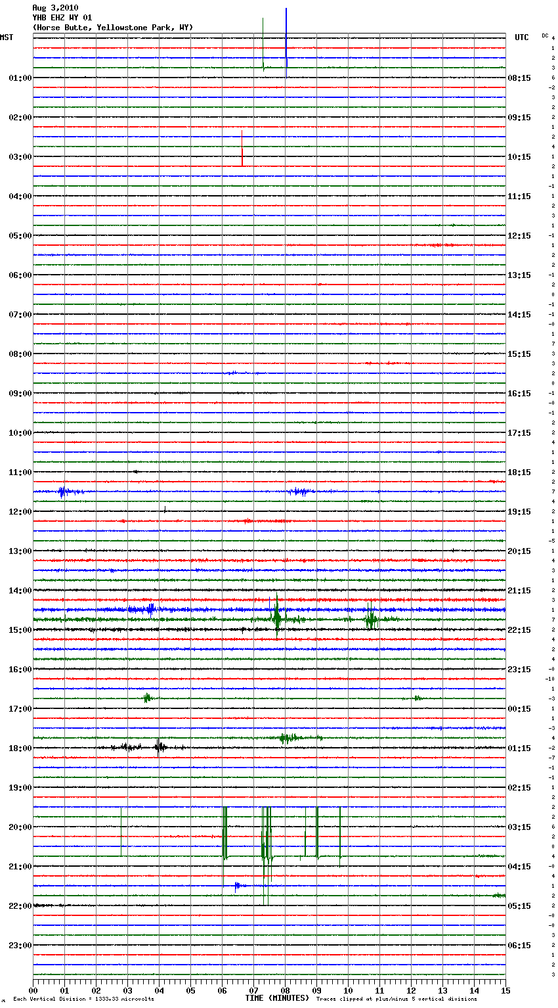Viewport: 558px width, 1008px height.
Task: Click the green event burst near minute 8 before 15:00
Action: tap(277, 616)
